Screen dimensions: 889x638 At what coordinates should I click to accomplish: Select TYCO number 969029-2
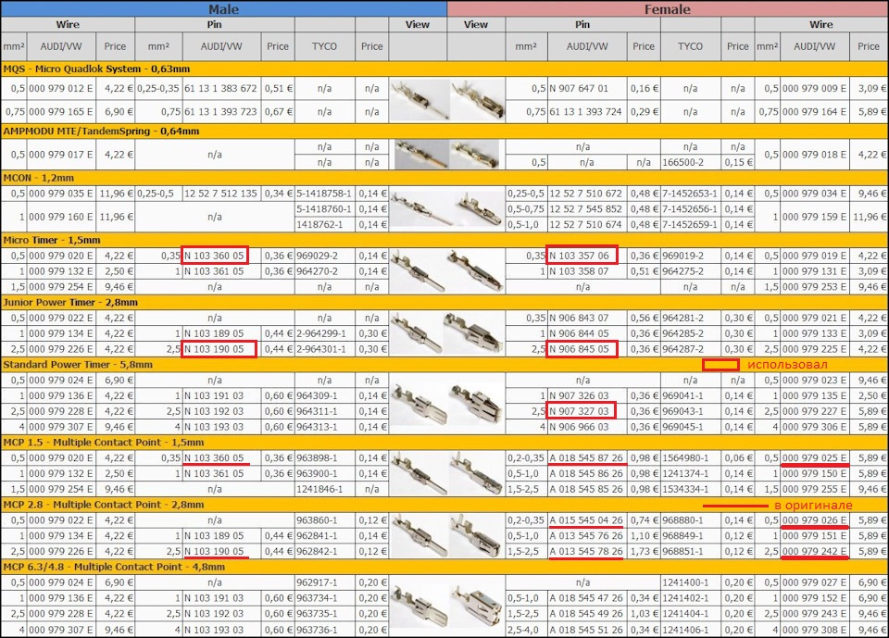[317, 256]
